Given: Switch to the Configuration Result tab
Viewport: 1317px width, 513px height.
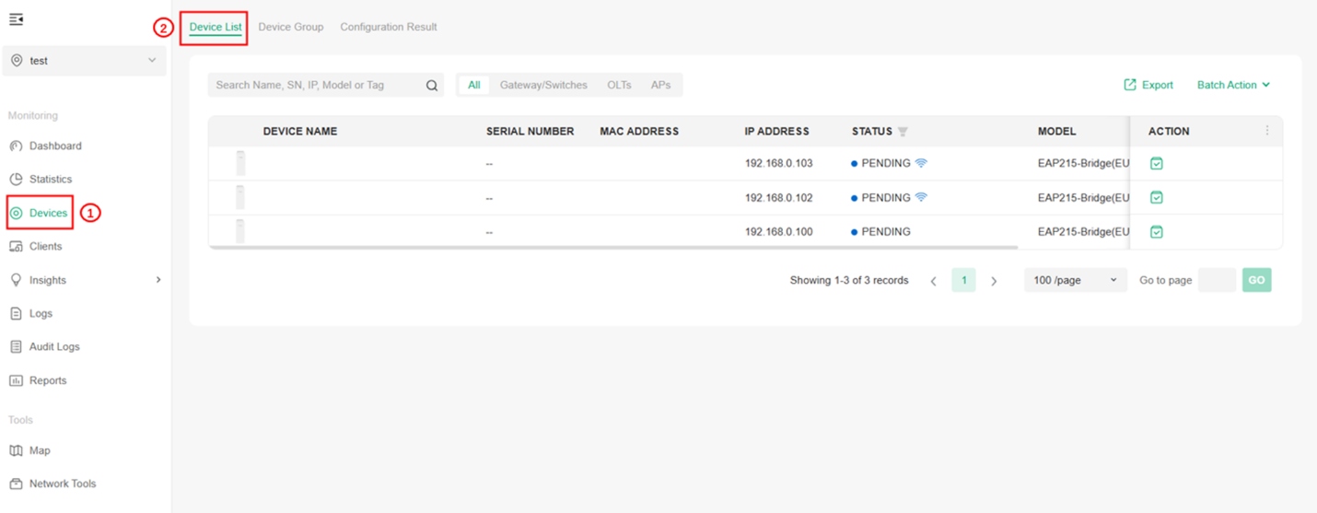Looking at the screenshot, I should coord(388,27).
